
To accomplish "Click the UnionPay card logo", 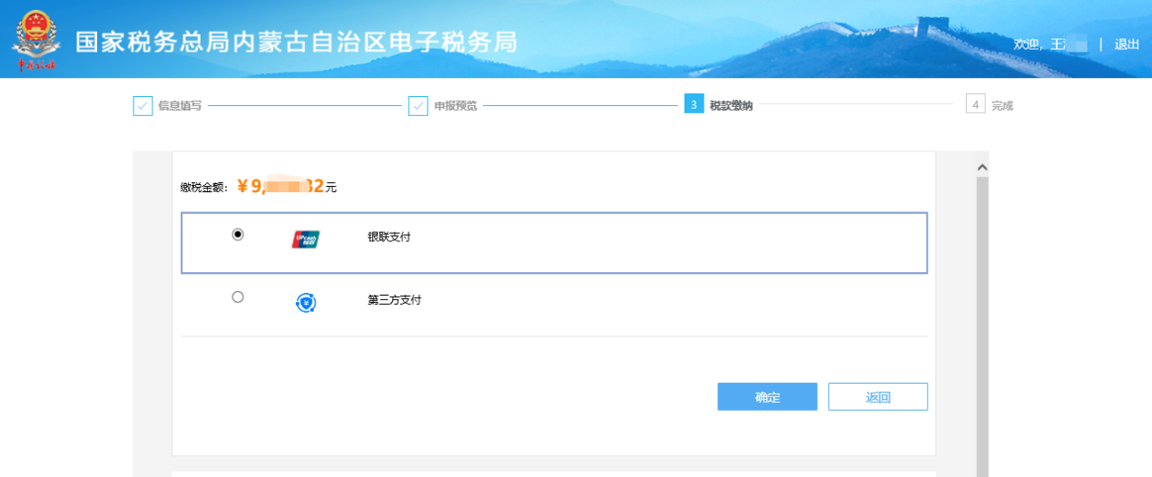I will (x=306, y=239).
